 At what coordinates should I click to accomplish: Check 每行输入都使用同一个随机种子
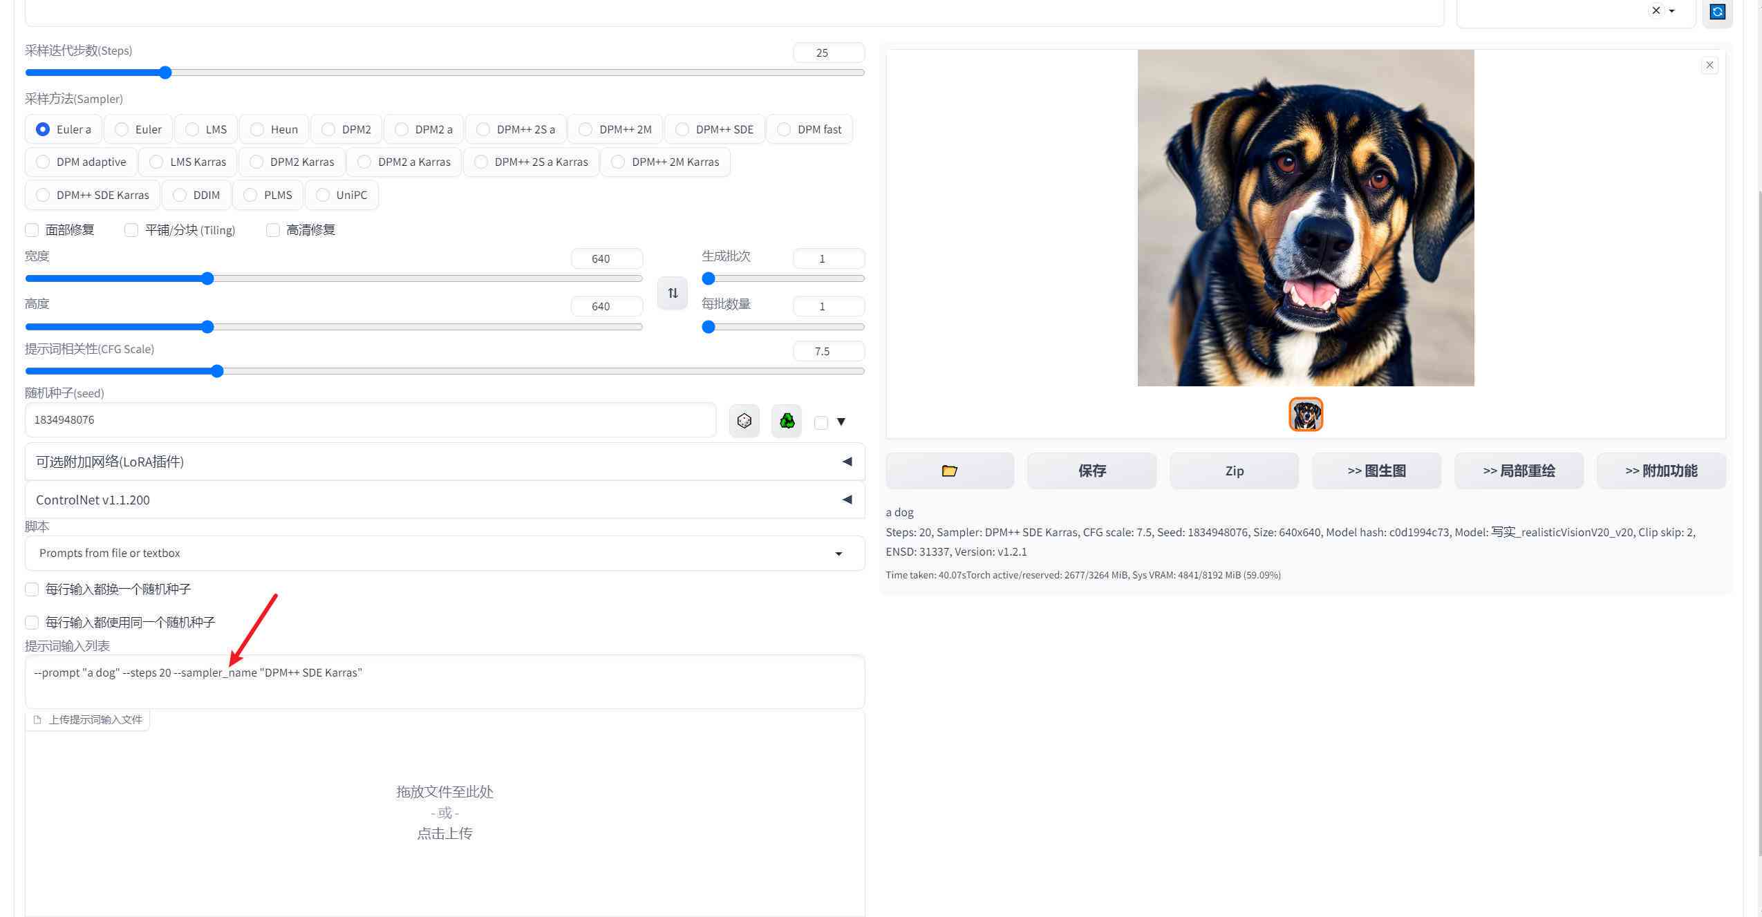(x=32, y=623)
